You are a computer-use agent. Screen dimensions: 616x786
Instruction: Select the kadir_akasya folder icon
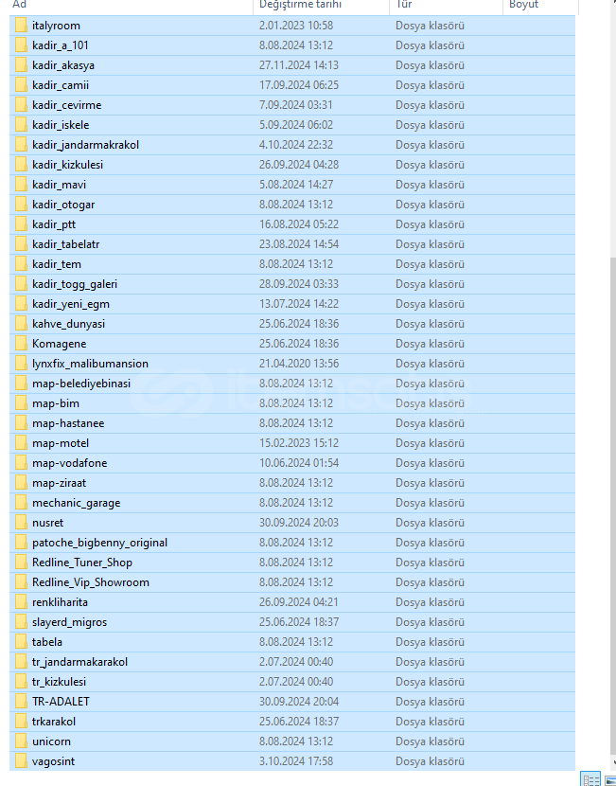tap(21, 65)
